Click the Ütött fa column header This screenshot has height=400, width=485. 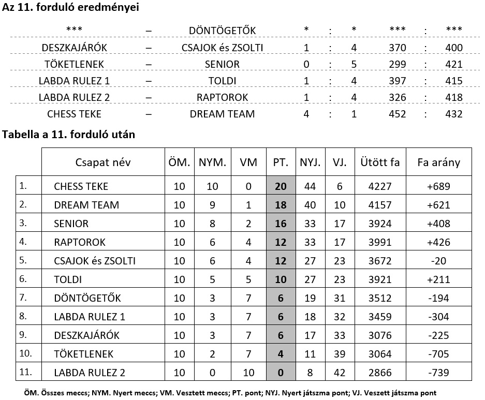click(380, 162)
